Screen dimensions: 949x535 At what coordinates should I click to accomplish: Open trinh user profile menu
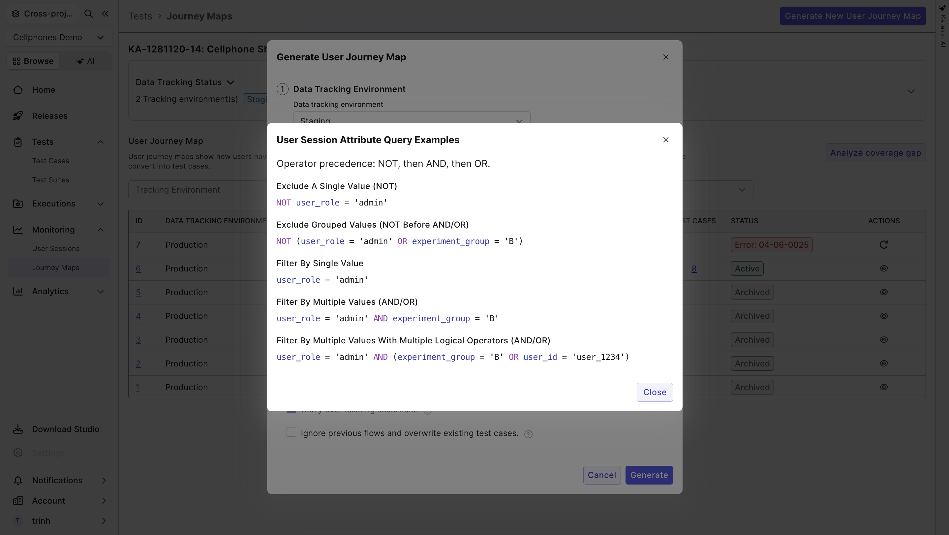tap(59, 521)
